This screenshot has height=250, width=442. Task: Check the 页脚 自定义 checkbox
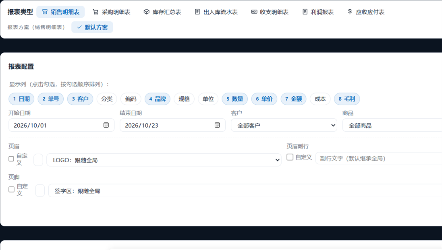[x=12, y=190]
